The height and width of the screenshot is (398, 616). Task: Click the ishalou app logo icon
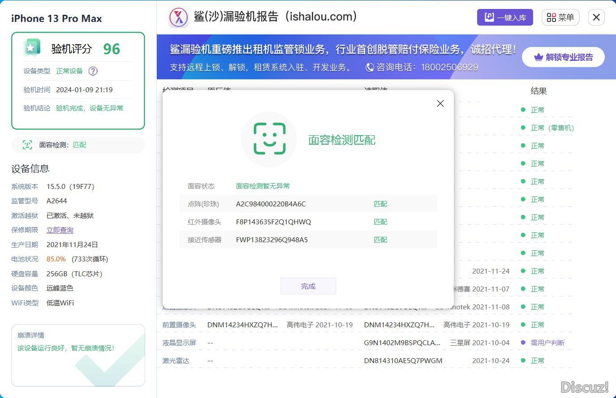point(178,17)
